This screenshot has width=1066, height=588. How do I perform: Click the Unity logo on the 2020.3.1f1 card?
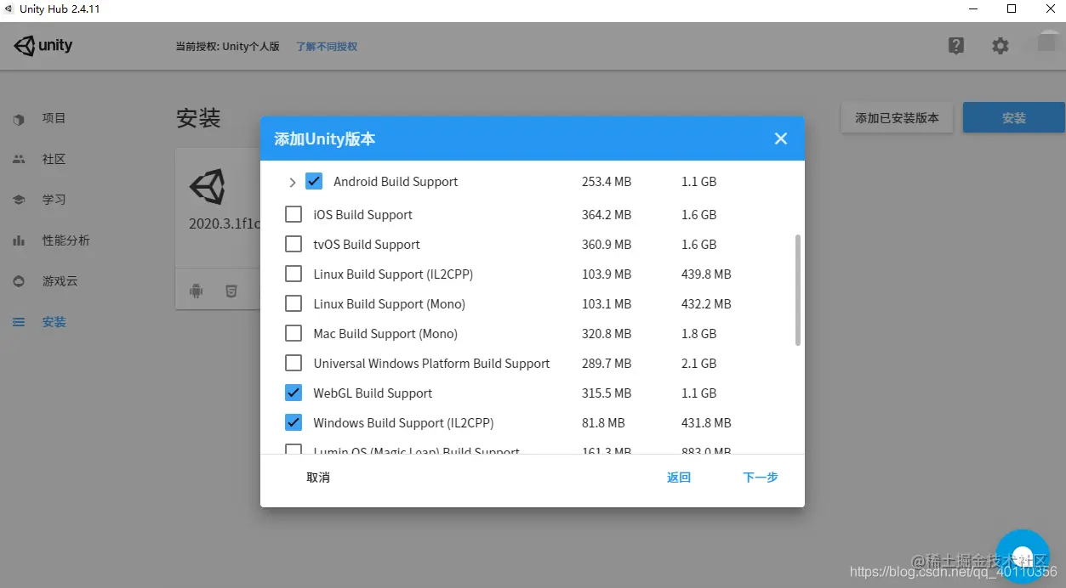(x=208, y=185)
